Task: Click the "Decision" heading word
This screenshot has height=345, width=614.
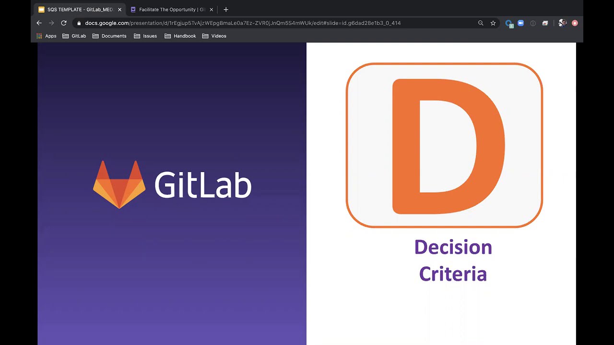Action: tap(453, 247)
